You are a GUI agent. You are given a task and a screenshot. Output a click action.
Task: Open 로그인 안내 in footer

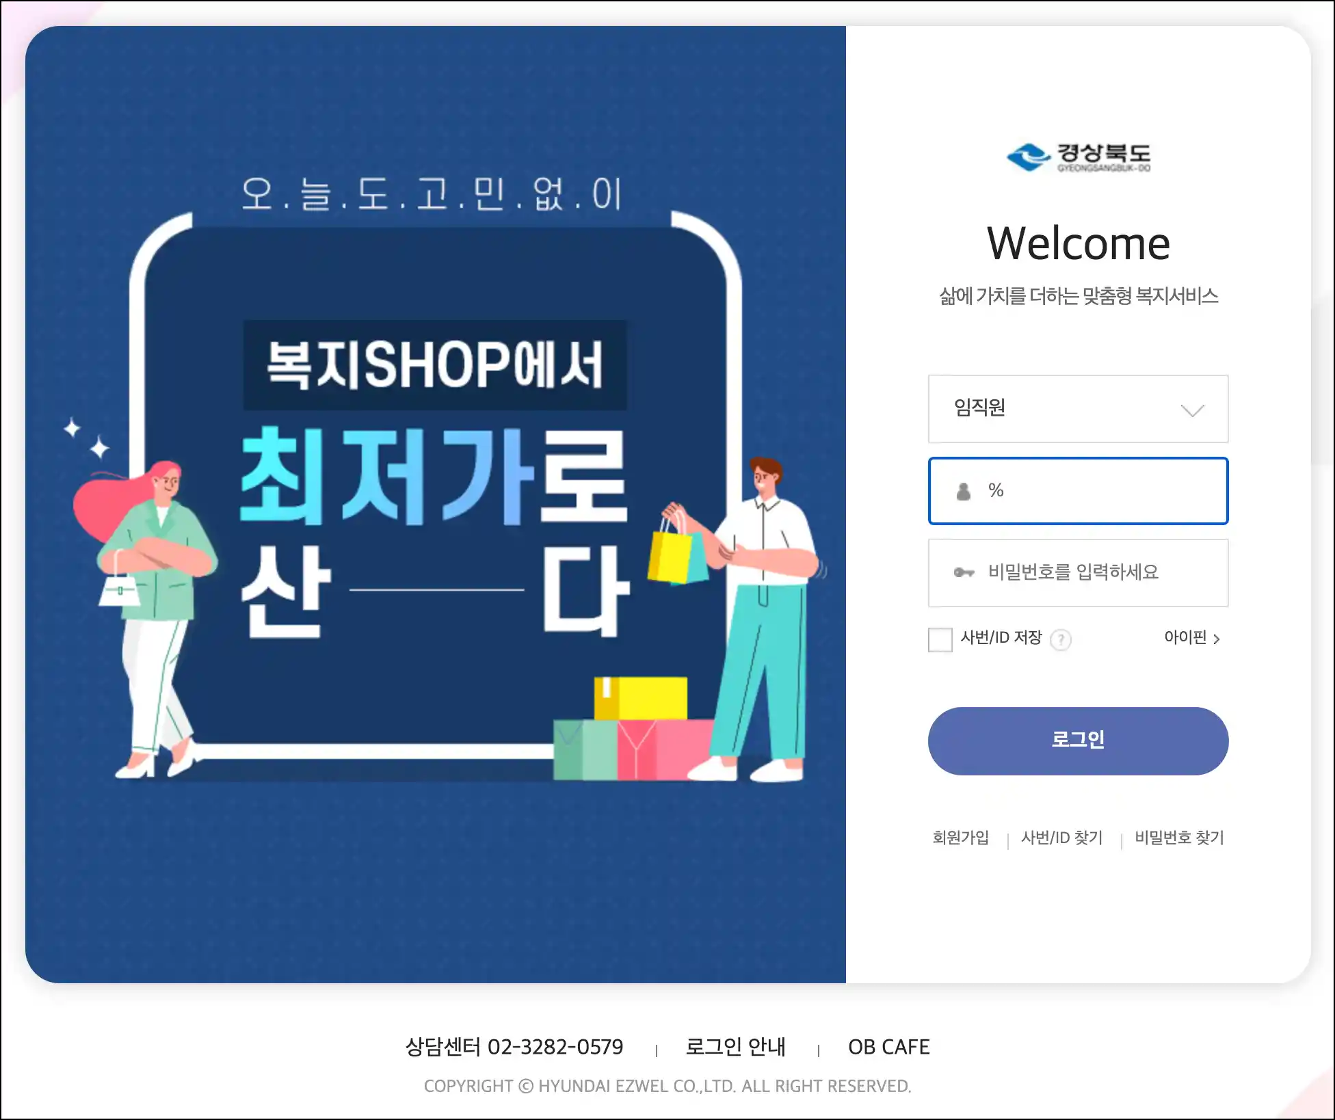735,1046
